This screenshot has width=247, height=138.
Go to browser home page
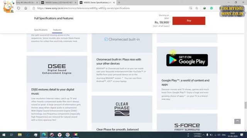pyautogui.click(x=26, y=8)
